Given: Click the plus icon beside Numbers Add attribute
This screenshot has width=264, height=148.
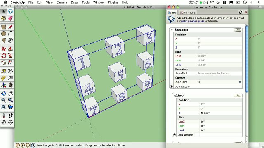Looking at the screenshot, I should [172, 86].
